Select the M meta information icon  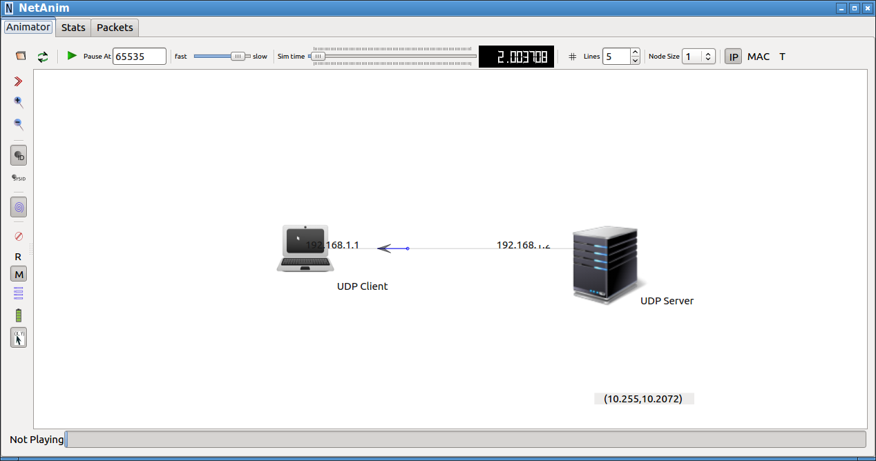(x=18, y=274)
